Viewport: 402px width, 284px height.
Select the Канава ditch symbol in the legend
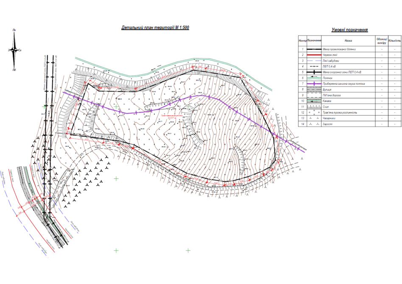pos(314,101)
